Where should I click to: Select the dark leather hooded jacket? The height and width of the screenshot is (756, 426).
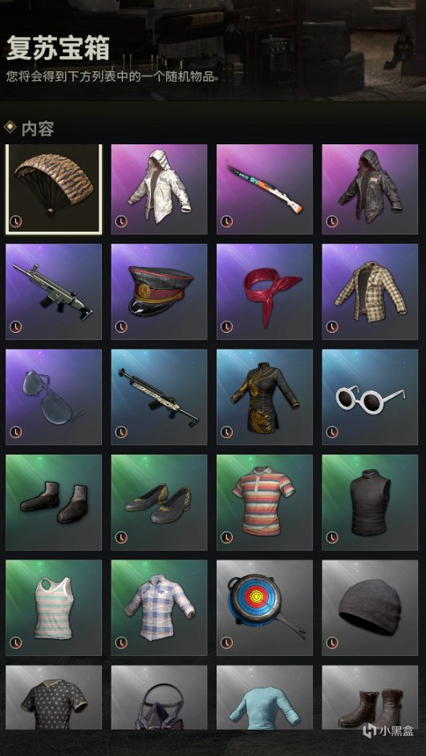[370, 189]
